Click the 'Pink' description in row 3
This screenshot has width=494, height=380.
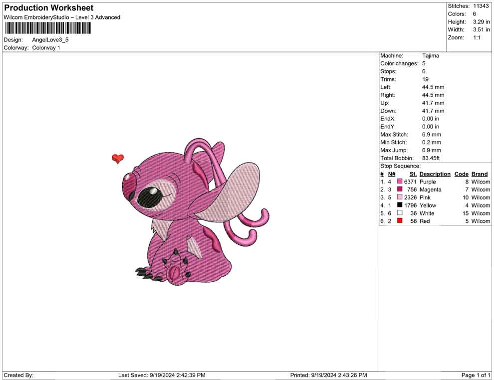tap(425, 197)
